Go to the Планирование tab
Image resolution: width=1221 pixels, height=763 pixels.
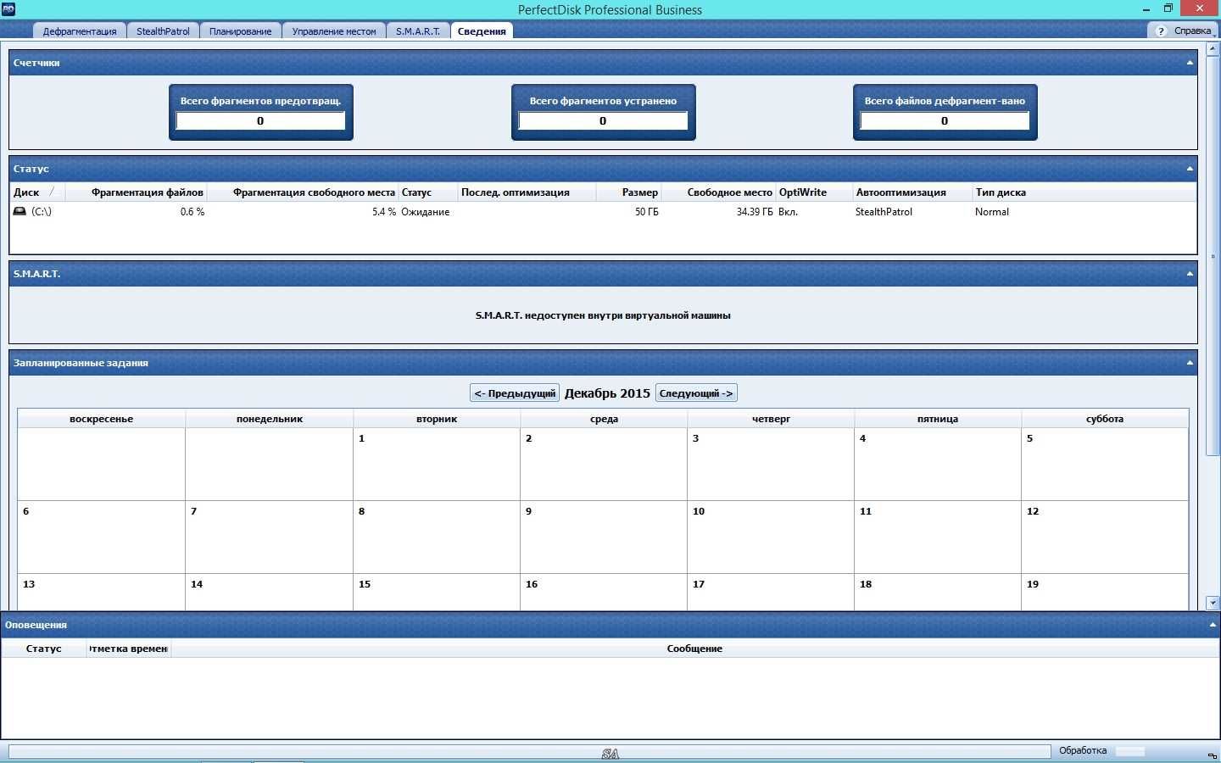(x=240, y=31)
